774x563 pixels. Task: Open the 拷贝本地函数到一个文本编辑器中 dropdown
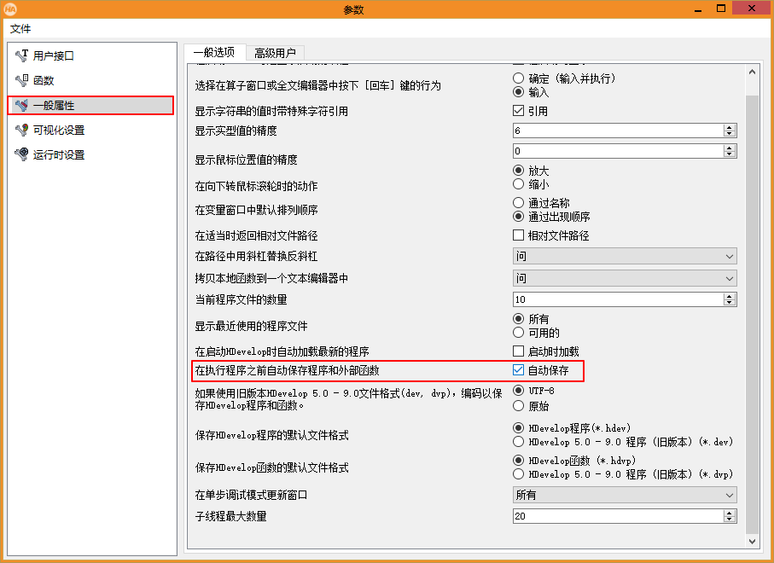coord(625,278)
